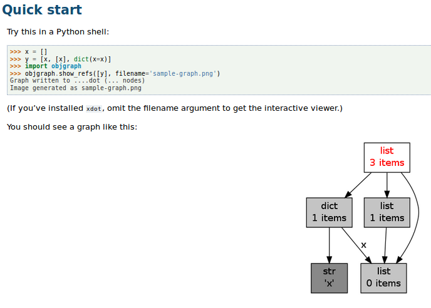The width and height of the screenshot is (431, 308).
Task: Click the red 'list 3 items' node
Action: 387,157
